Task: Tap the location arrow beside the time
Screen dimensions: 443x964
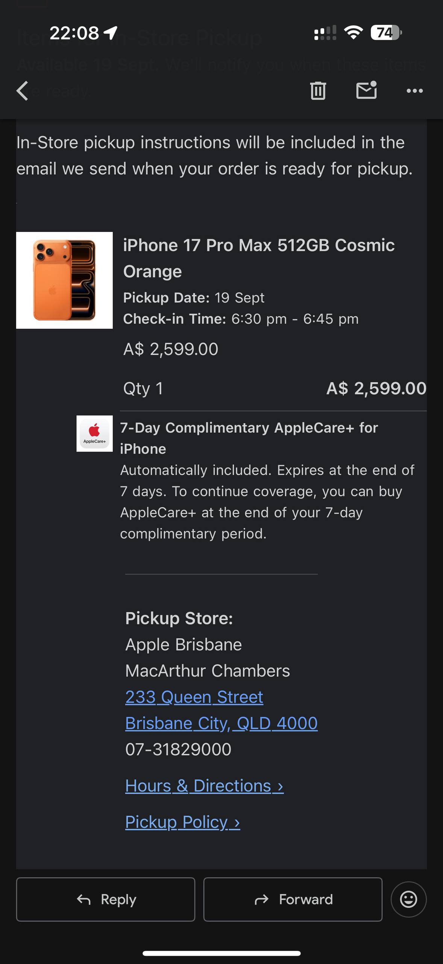Action: (x=111, y=33)
